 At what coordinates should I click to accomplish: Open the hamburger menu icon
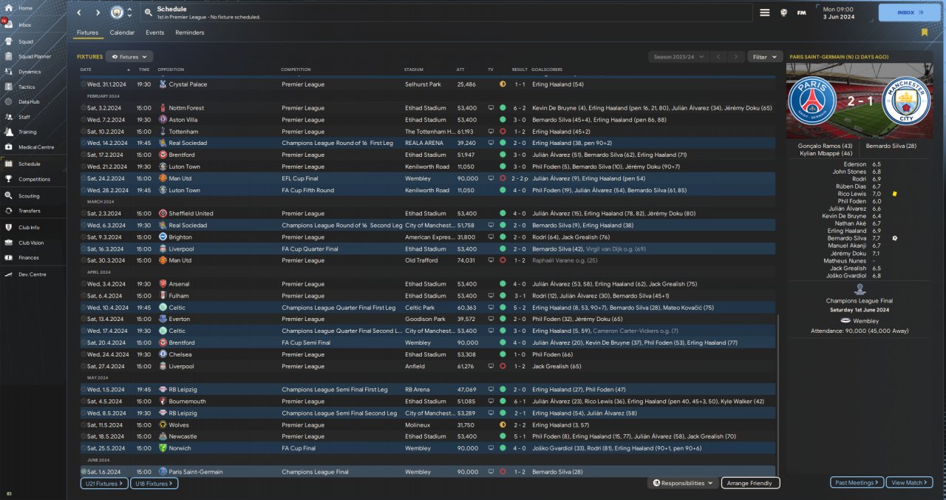click(765, 13)
